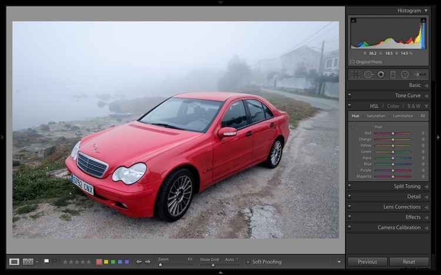This screenshot has width=441, height=275.
Task: Click the Zoom slider handle
Action: 161,264
